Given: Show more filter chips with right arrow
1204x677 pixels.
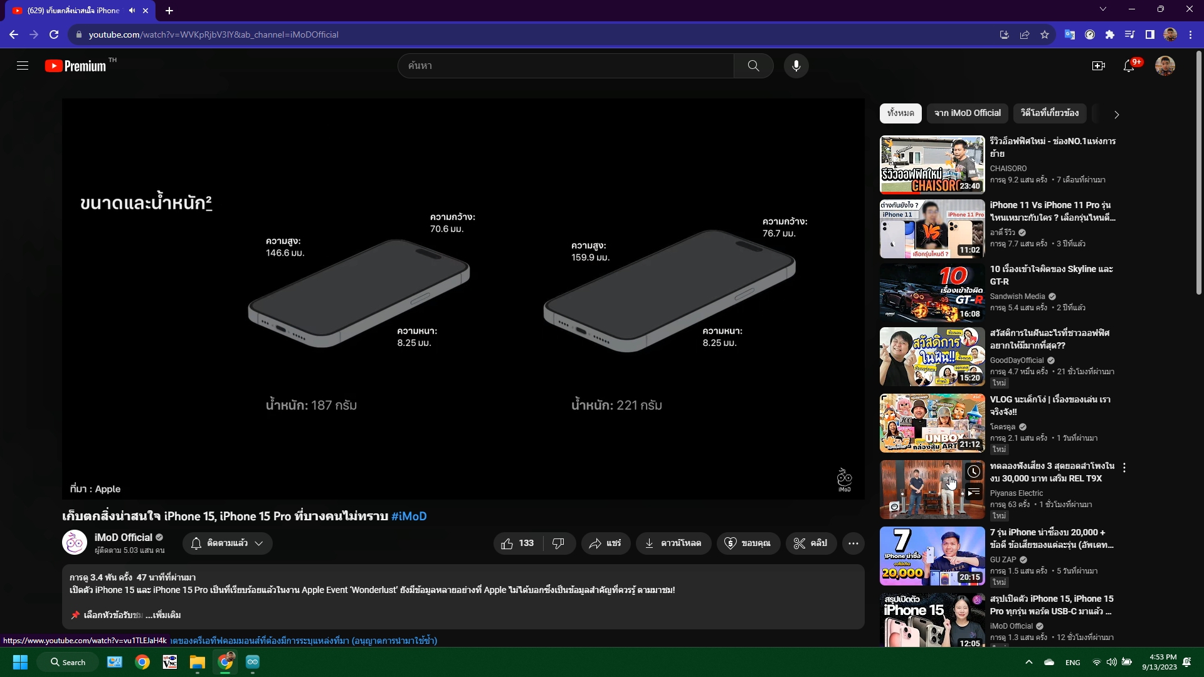Looking at the screenshot, I should (1116, 115).
